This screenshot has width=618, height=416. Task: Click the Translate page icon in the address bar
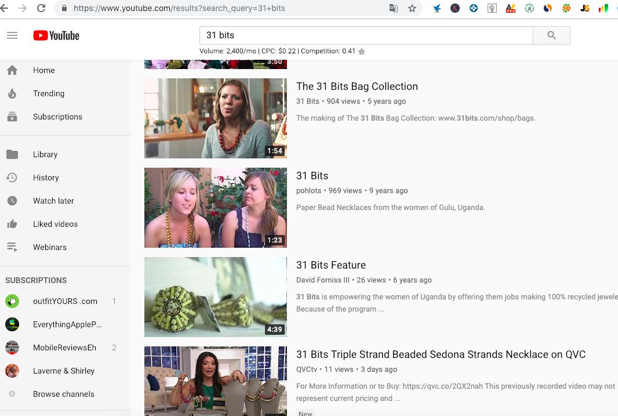coord(393,8)
